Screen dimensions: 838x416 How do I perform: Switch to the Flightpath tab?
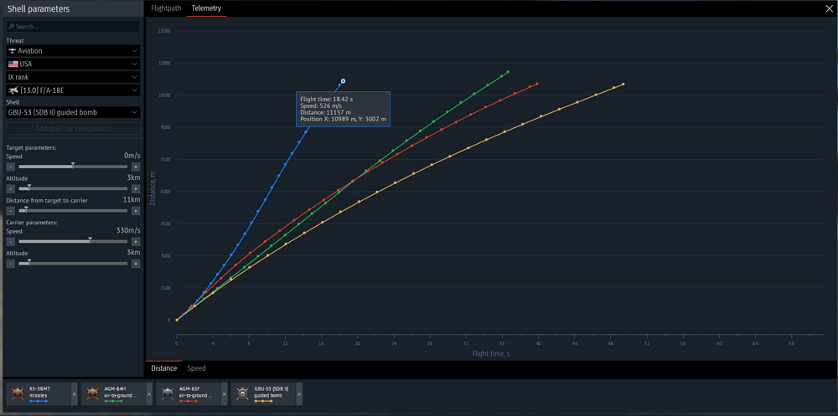click(166, 8)
